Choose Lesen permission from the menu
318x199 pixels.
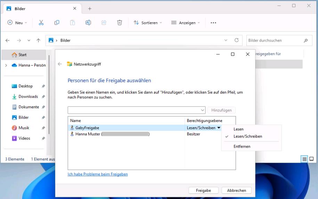(238, 129)
